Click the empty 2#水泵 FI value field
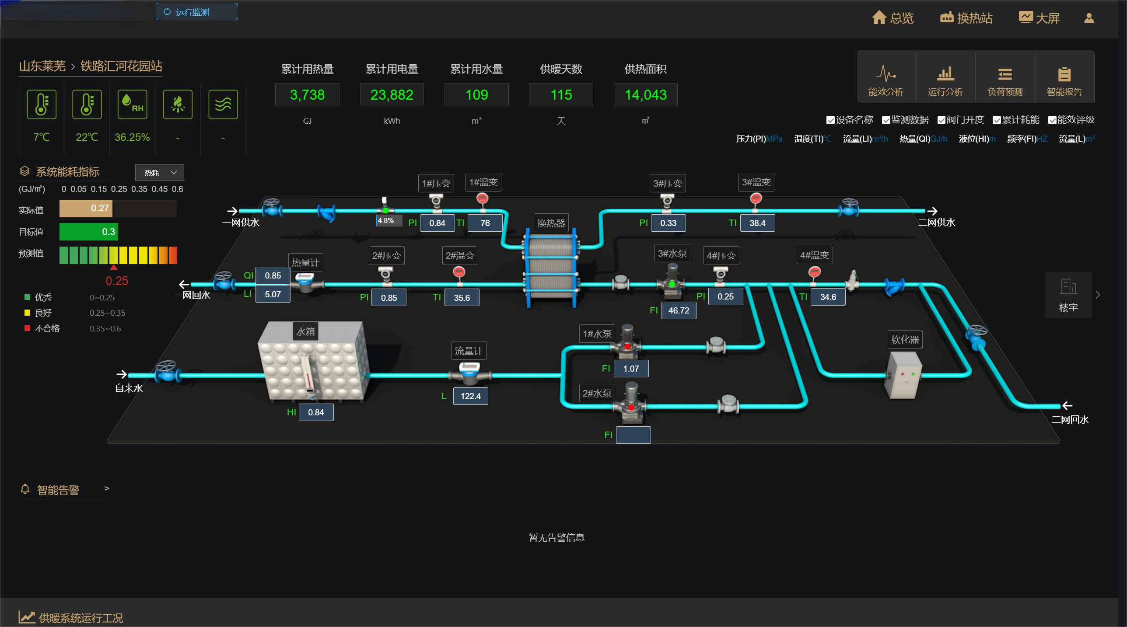Image resolution: width=1127 pixels, height=627 pixels. pyautogui.click(x=633, y=435)
